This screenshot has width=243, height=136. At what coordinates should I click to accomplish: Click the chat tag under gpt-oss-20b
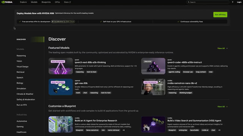tap(85, 93)
